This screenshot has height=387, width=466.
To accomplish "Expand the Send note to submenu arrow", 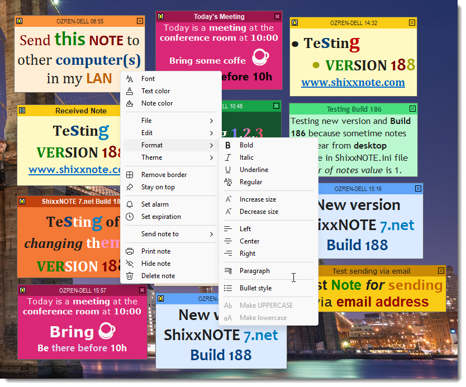I will [211, 235].
